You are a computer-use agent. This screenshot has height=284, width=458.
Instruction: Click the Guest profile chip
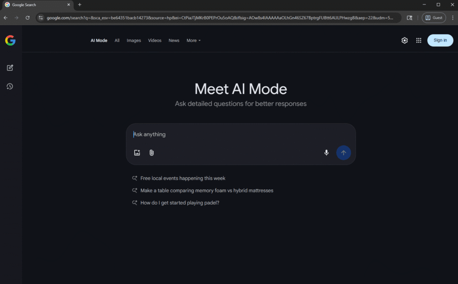coord(433,18)
